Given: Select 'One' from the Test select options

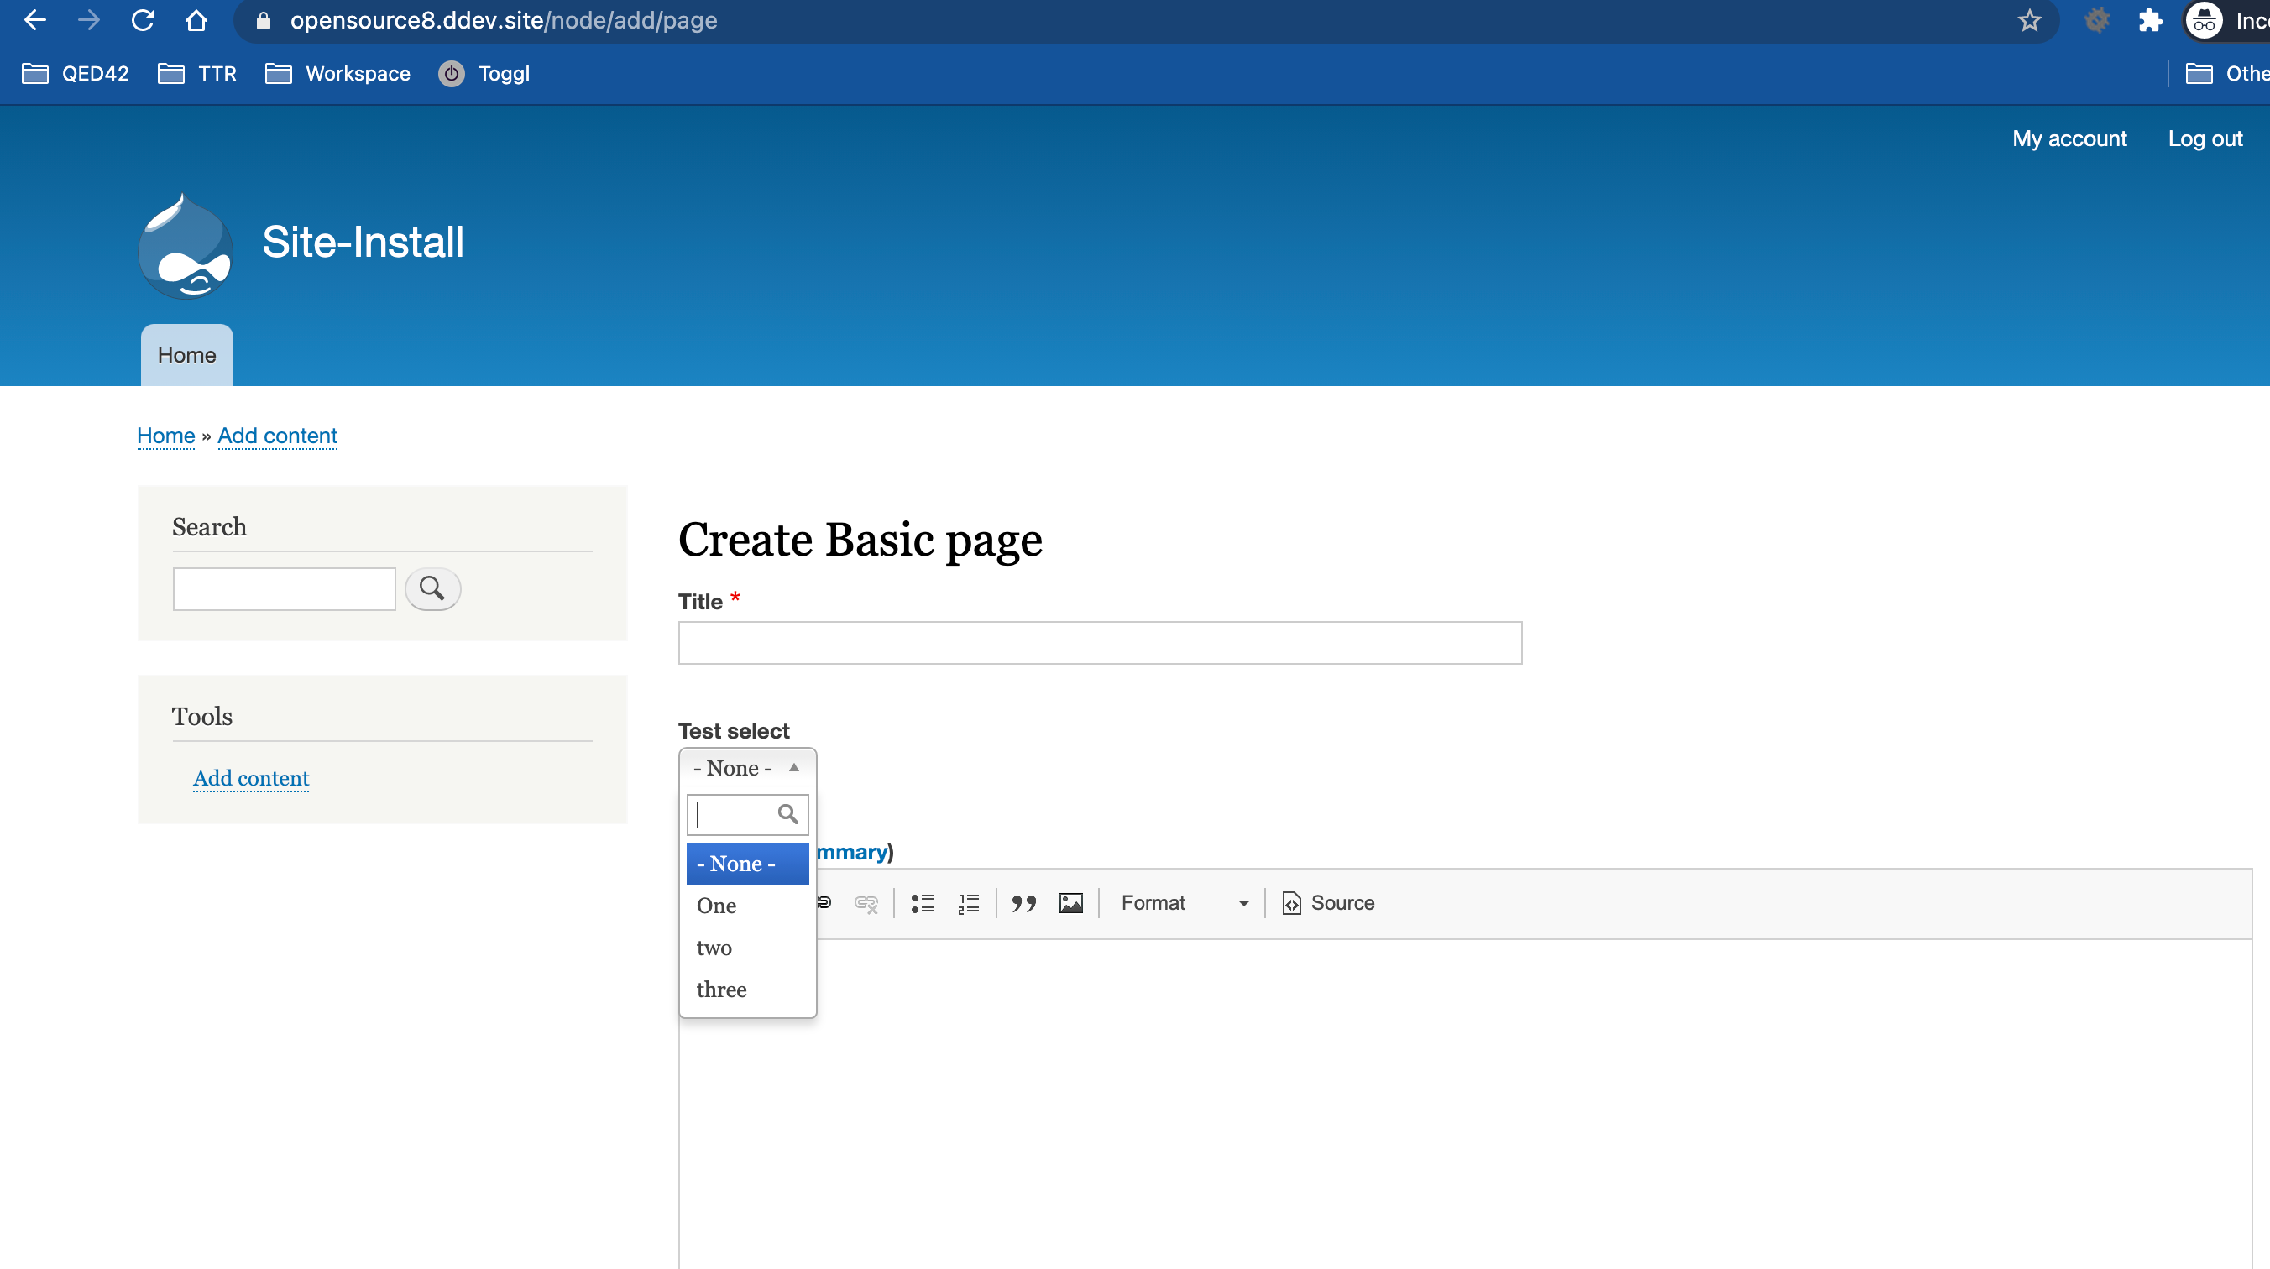Looking at the screenshot, I should click(x=716, y=905).
